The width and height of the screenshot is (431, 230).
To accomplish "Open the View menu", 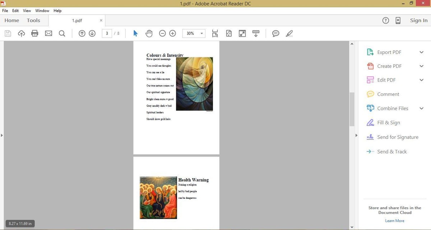I will 27,11.
